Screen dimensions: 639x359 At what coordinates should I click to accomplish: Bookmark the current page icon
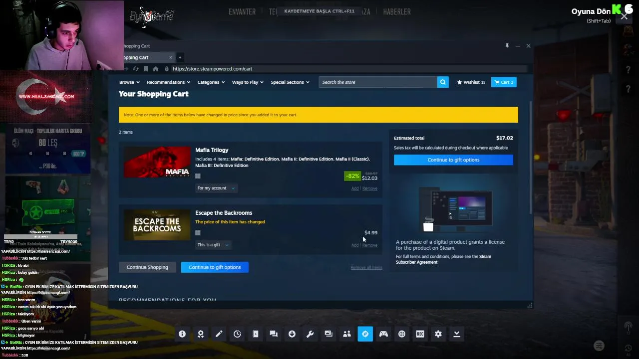tap(146, 69)
